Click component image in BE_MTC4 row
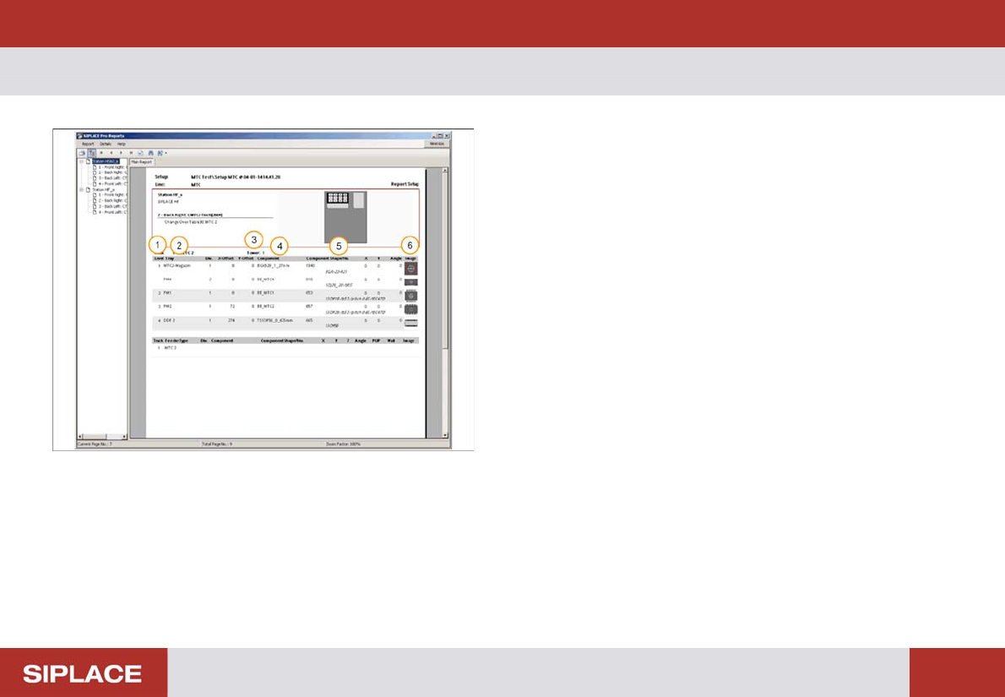Screen dimensions: 1005x697 (x=411, y=282)
